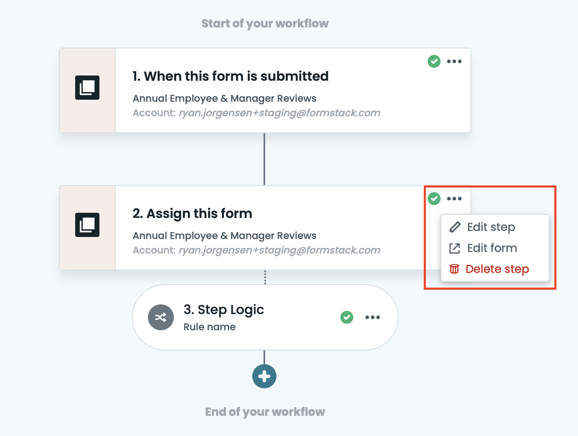Open the three-dot menu on Step Logic
578x436 pixels.
click(373, 317)
